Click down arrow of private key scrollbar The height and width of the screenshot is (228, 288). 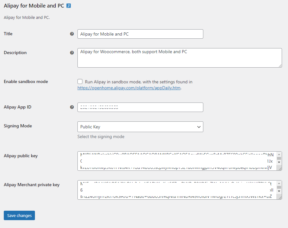[279, 191]
